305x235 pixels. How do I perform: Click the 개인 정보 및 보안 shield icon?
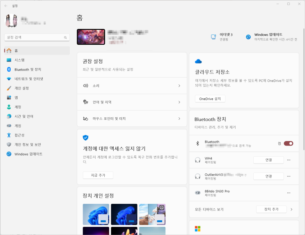tap(9, 145)
